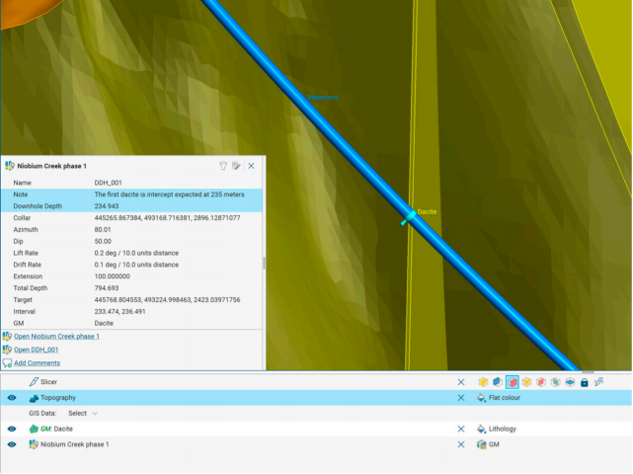The image size is (633, 474).
Task: Click the Add Comments link
Action: point(37,363)
